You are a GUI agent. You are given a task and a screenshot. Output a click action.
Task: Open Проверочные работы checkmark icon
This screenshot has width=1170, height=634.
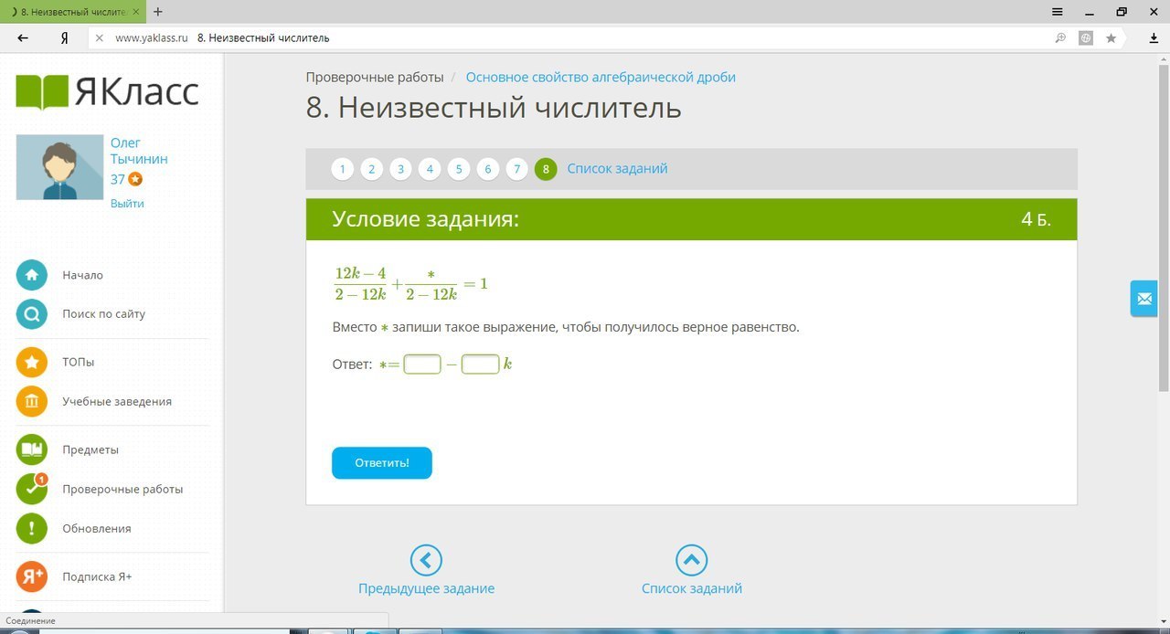[32, 489]
